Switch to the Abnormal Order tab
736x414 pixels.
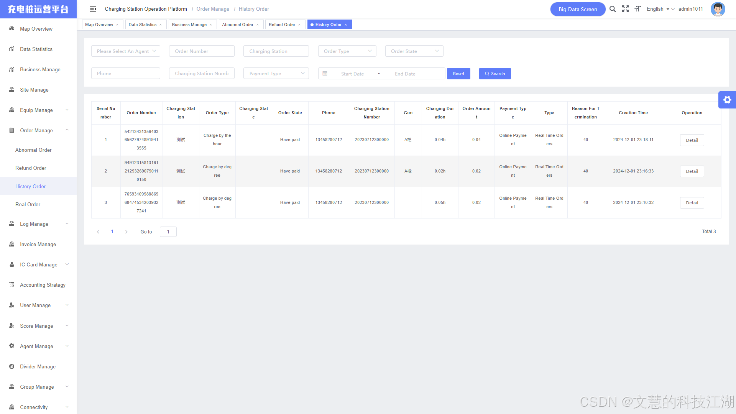point(238,25)
